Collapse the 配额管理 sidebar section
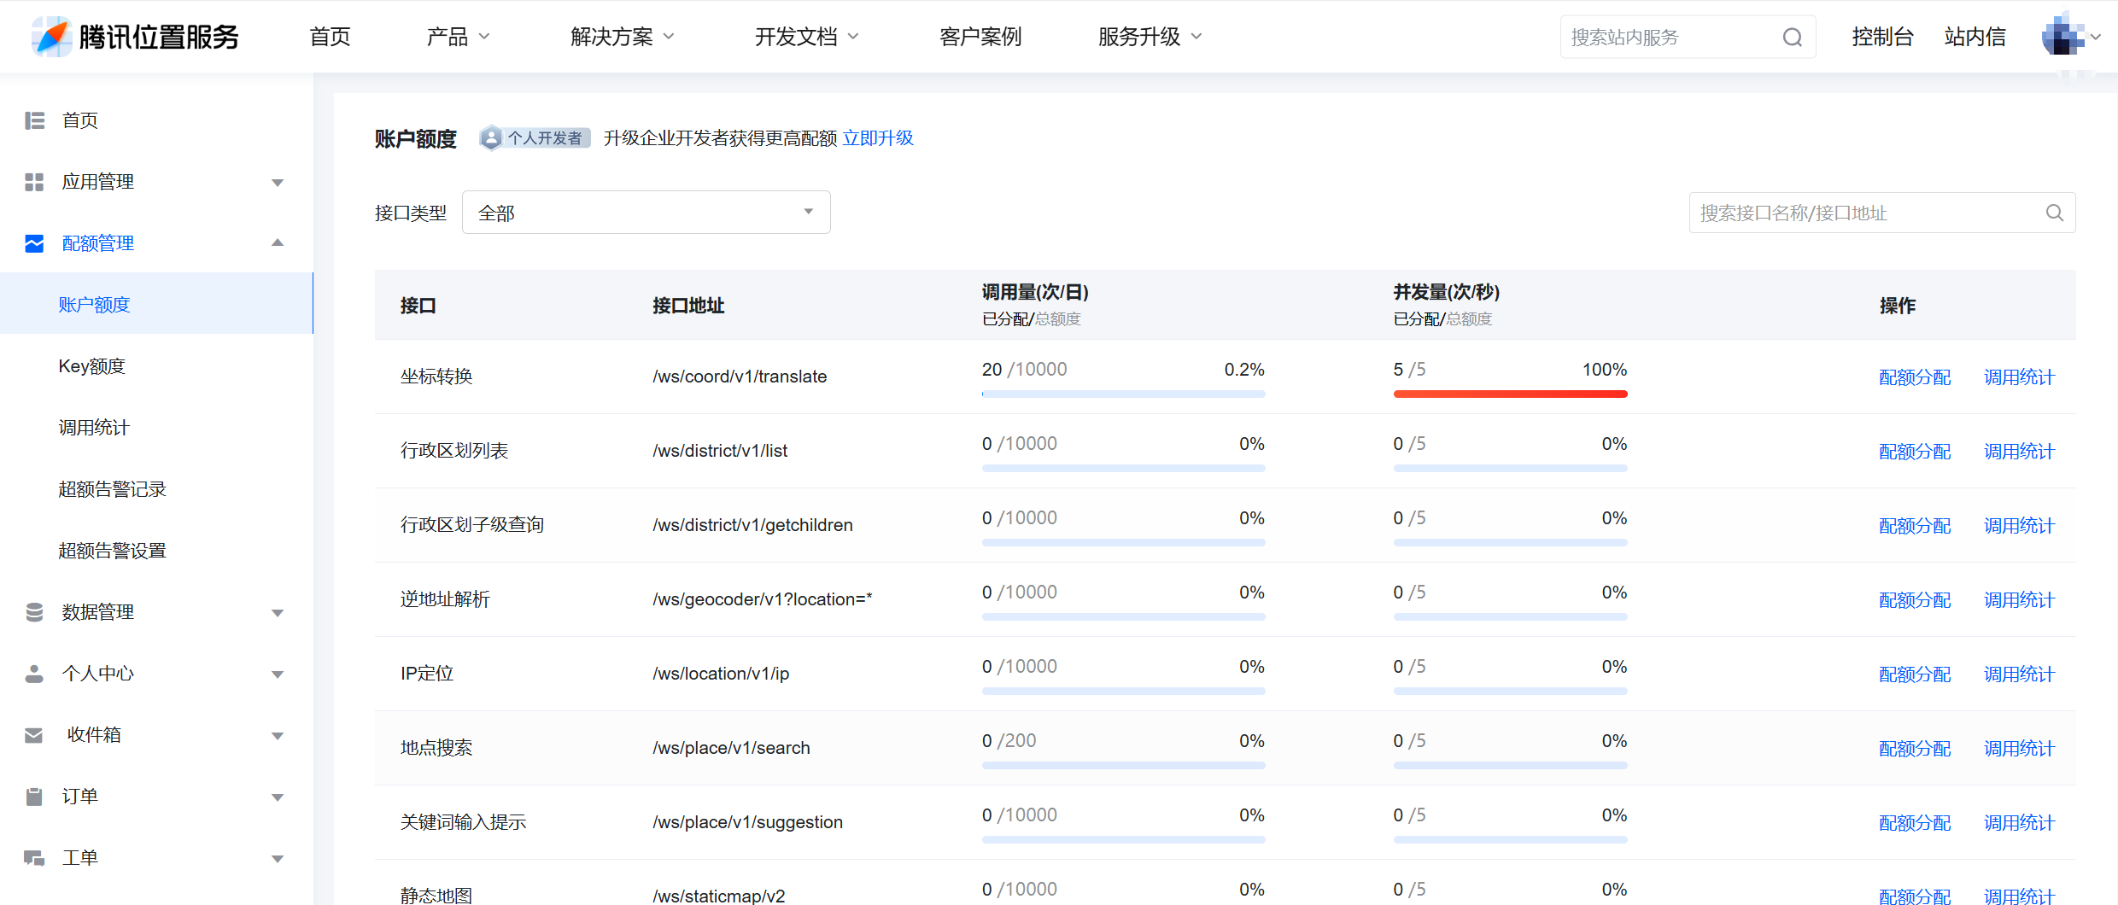The width and height of the screenshot is (2118, 905). [x=277, y=243]
